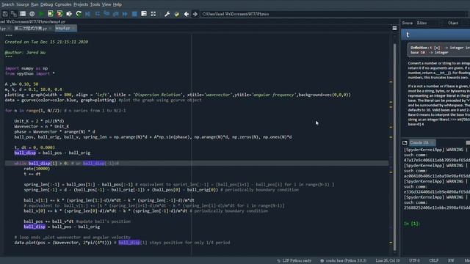Click the UTF-8 encoding status

point(414,261)
